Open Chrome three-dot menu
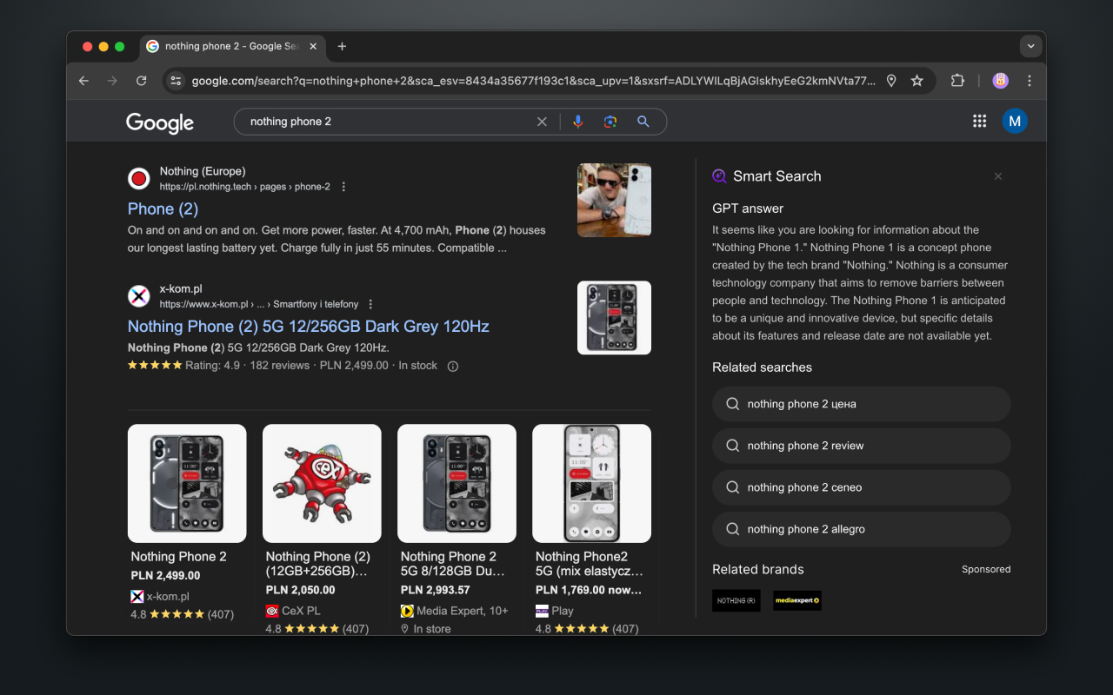The width and height of the screenshot is (1113, 695). click(x=1030, y=81)
